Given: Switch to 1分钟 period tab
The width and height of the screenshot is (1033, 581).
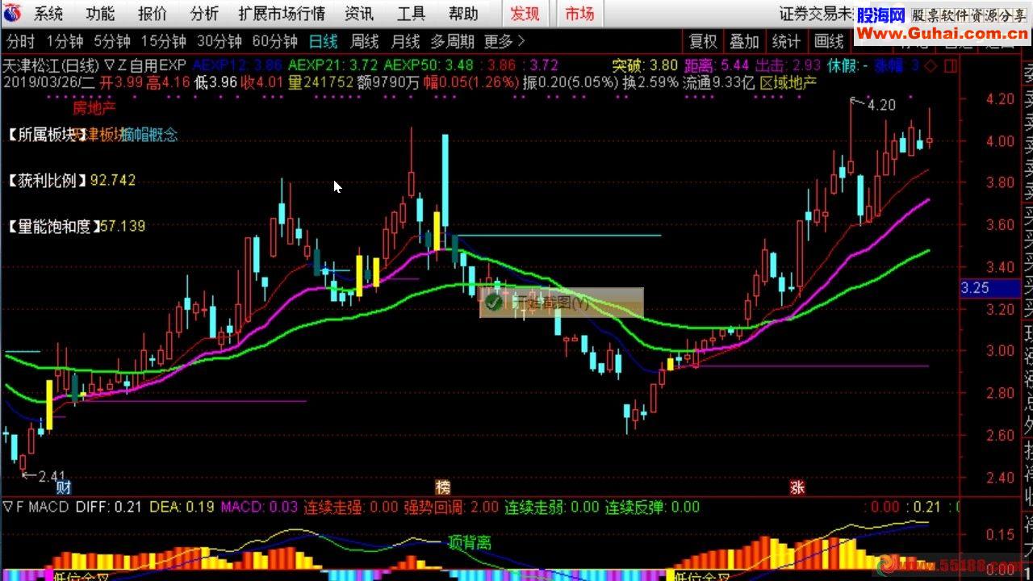Looking at the screenshot, I should pyautogui.click(x=65, y=41).
